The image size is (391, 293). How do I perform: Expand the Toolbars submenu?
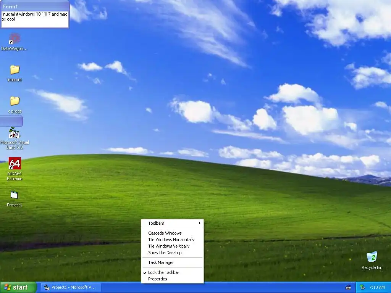tap(172, 223)
